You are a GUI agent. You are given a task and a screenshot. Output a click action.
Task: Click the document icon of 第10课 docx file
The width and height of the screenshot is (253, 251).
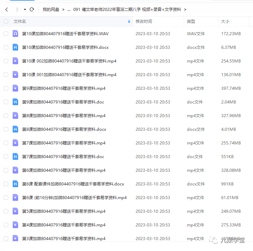[15, 47]
